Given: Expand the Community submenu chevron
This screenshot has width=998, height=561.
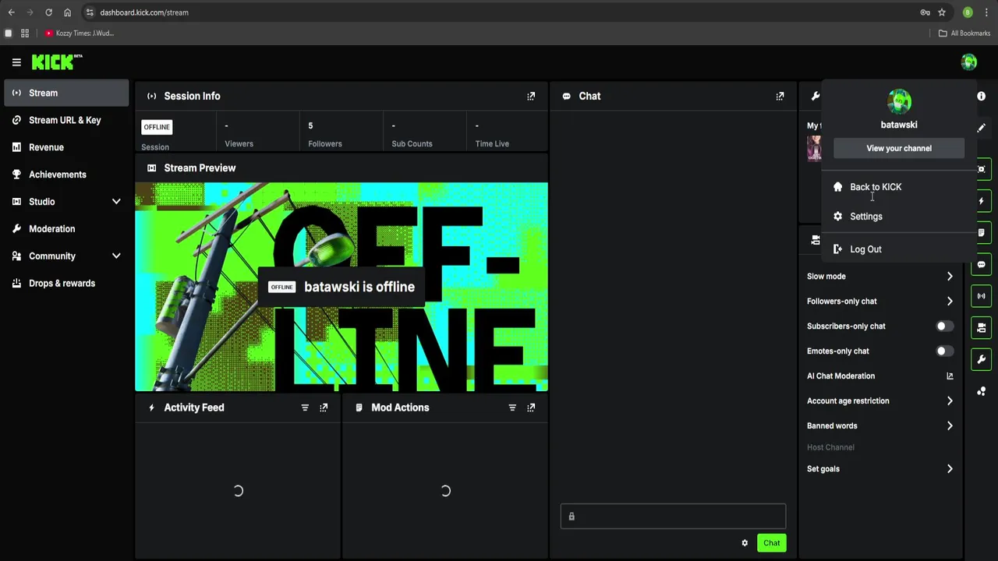Looking at the screenshot, I should [116, 256].
